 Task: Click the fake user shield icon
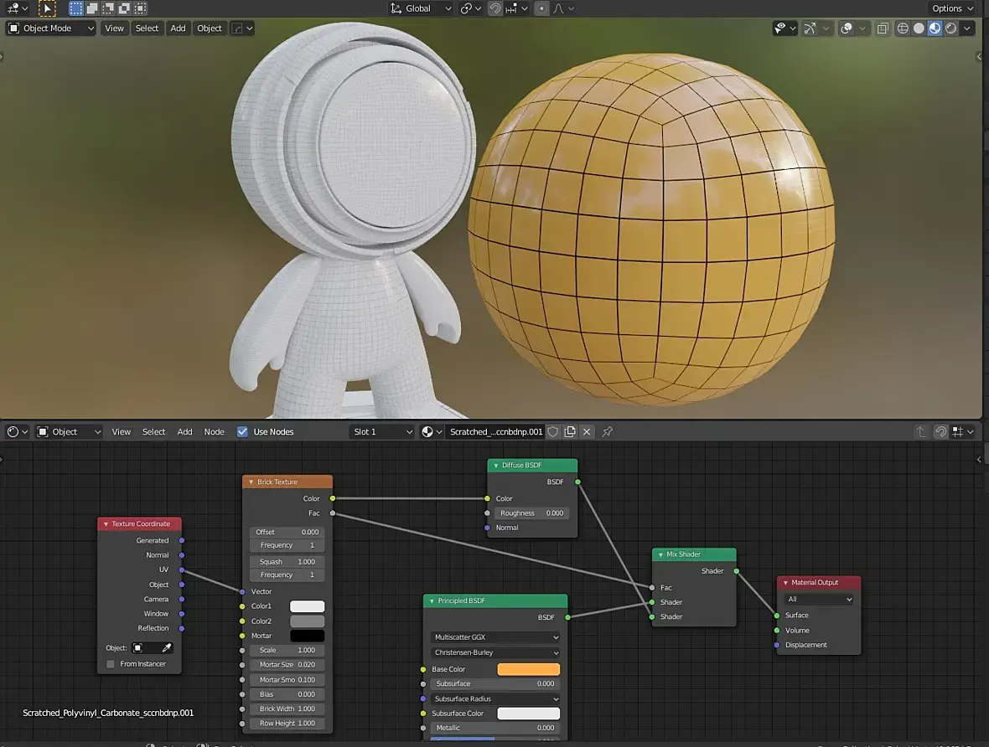point(553,432)
